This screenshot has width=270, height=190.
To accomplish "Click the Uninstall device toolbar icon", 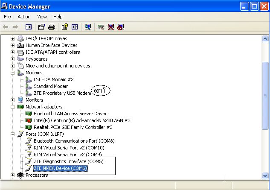I will (111, 27).
